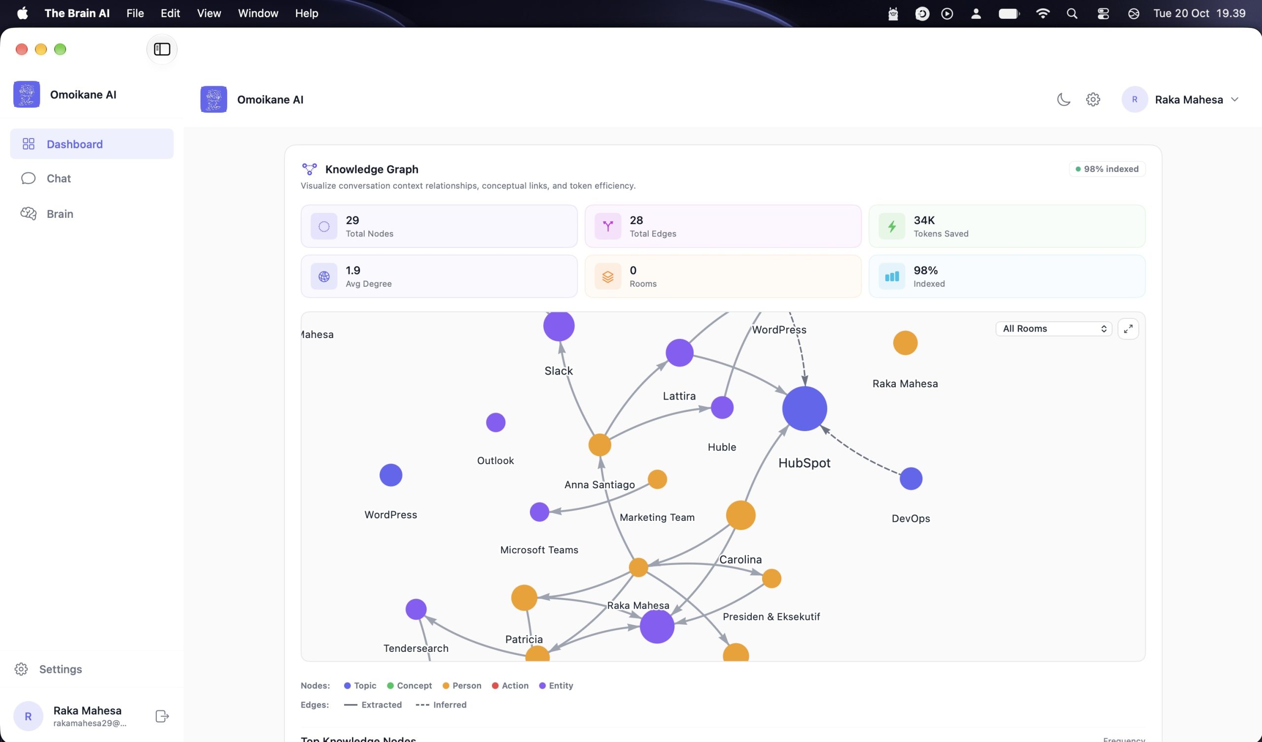This screenshot has width=1262, height=742.
Task: Click the 98% indexed status badge
Action: pyautogui.click(x=1107, y=169)
